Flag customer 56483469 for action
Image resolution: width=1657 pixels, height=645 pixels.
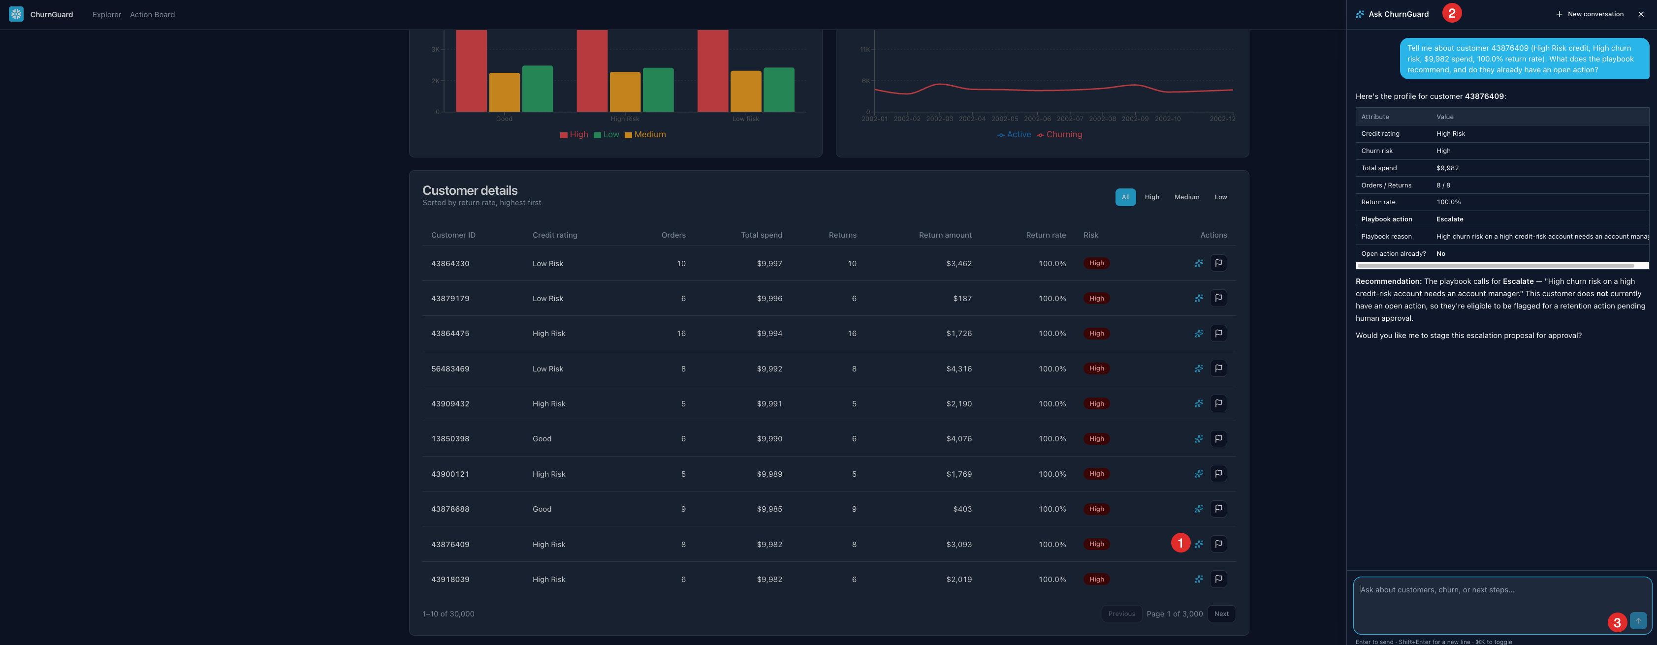tap(1218, 369)
